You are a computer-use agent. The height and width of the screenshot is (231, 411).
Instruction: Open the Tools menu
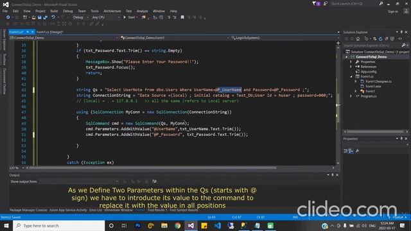[94, 11]
